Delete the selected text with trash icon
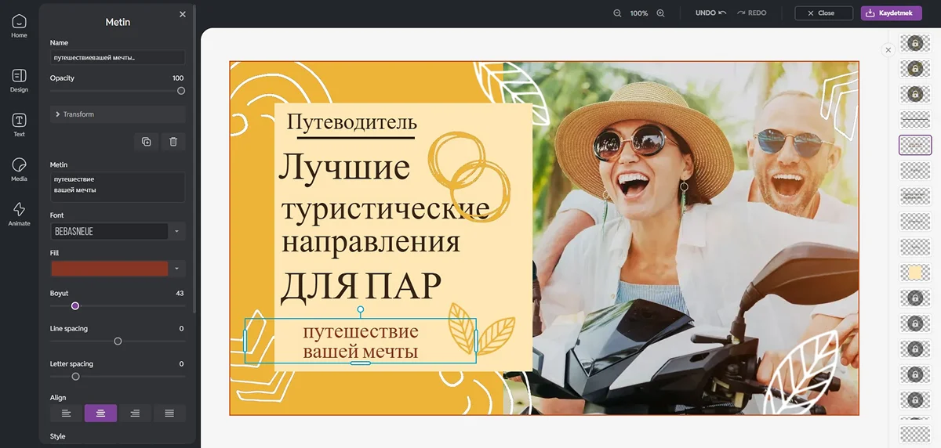Screen dimensions: 941x448 pyautogui.click(x=173, y=142)
